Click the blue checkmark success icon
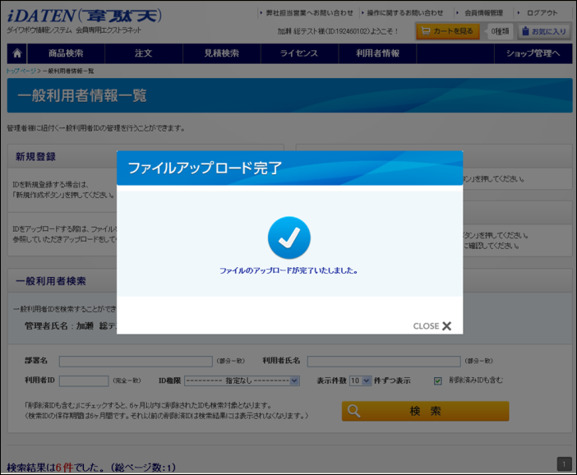 point(288,238)
